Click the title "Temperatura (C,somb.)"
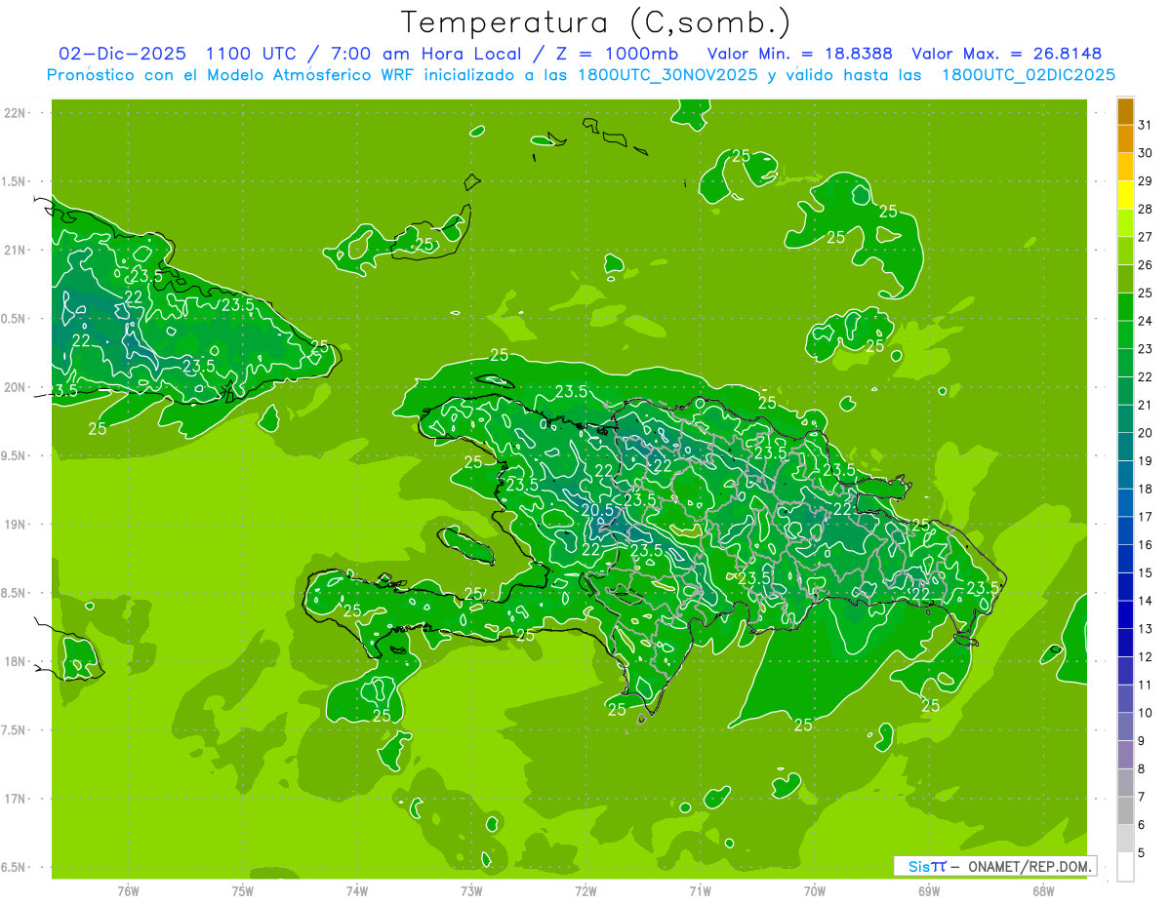This screenshot has width=1171, height=904. 596,23
